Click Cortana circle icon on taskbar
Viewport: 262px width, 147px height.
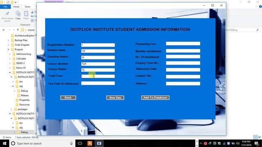pos(13,143)
